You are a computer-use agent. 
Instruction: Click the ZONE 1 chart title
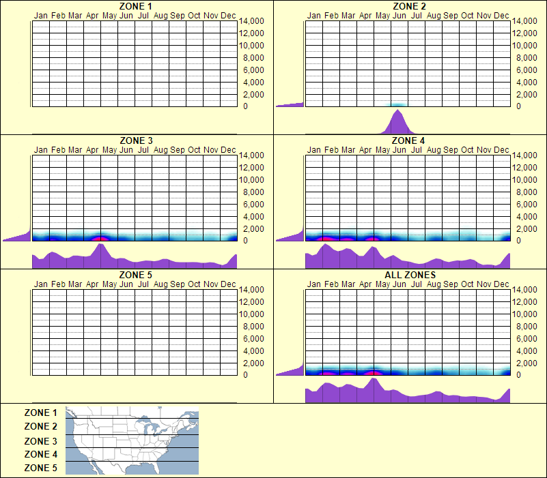coord(135,6)
